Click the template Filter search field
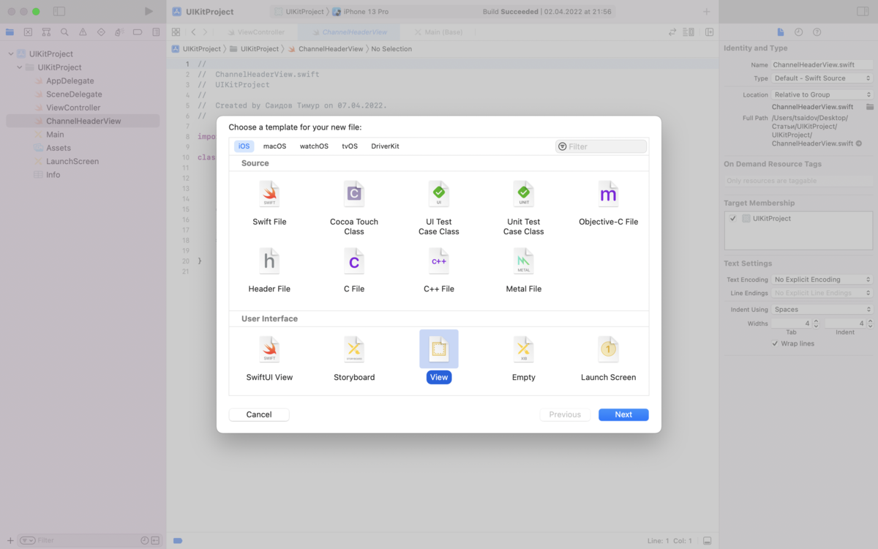The image size is (878, 549). click(x=601, y=146)
